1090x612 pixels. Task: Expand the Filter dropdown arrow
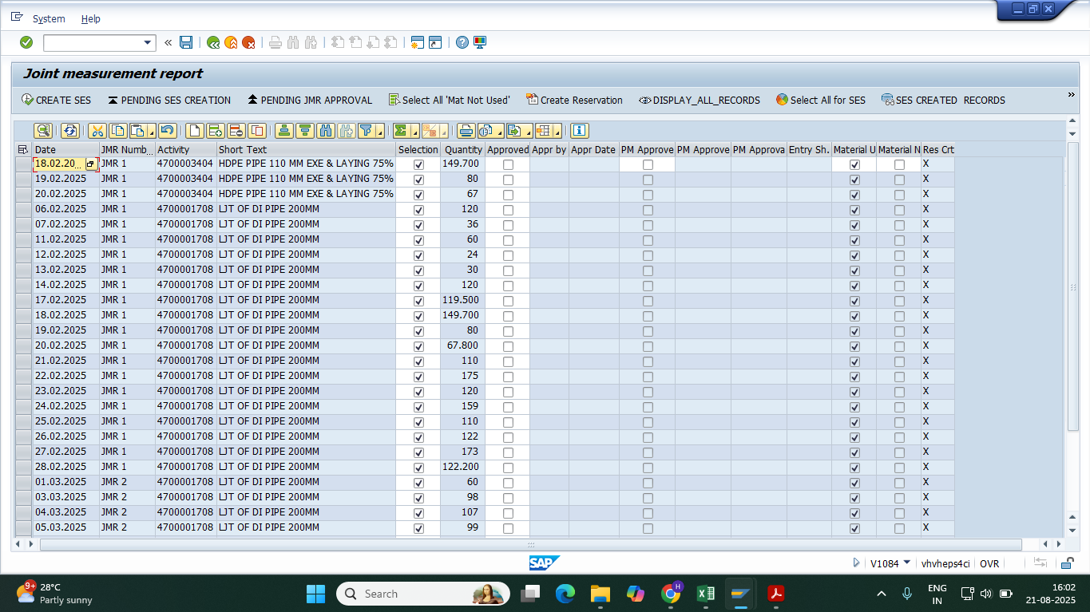coord(379,132)
